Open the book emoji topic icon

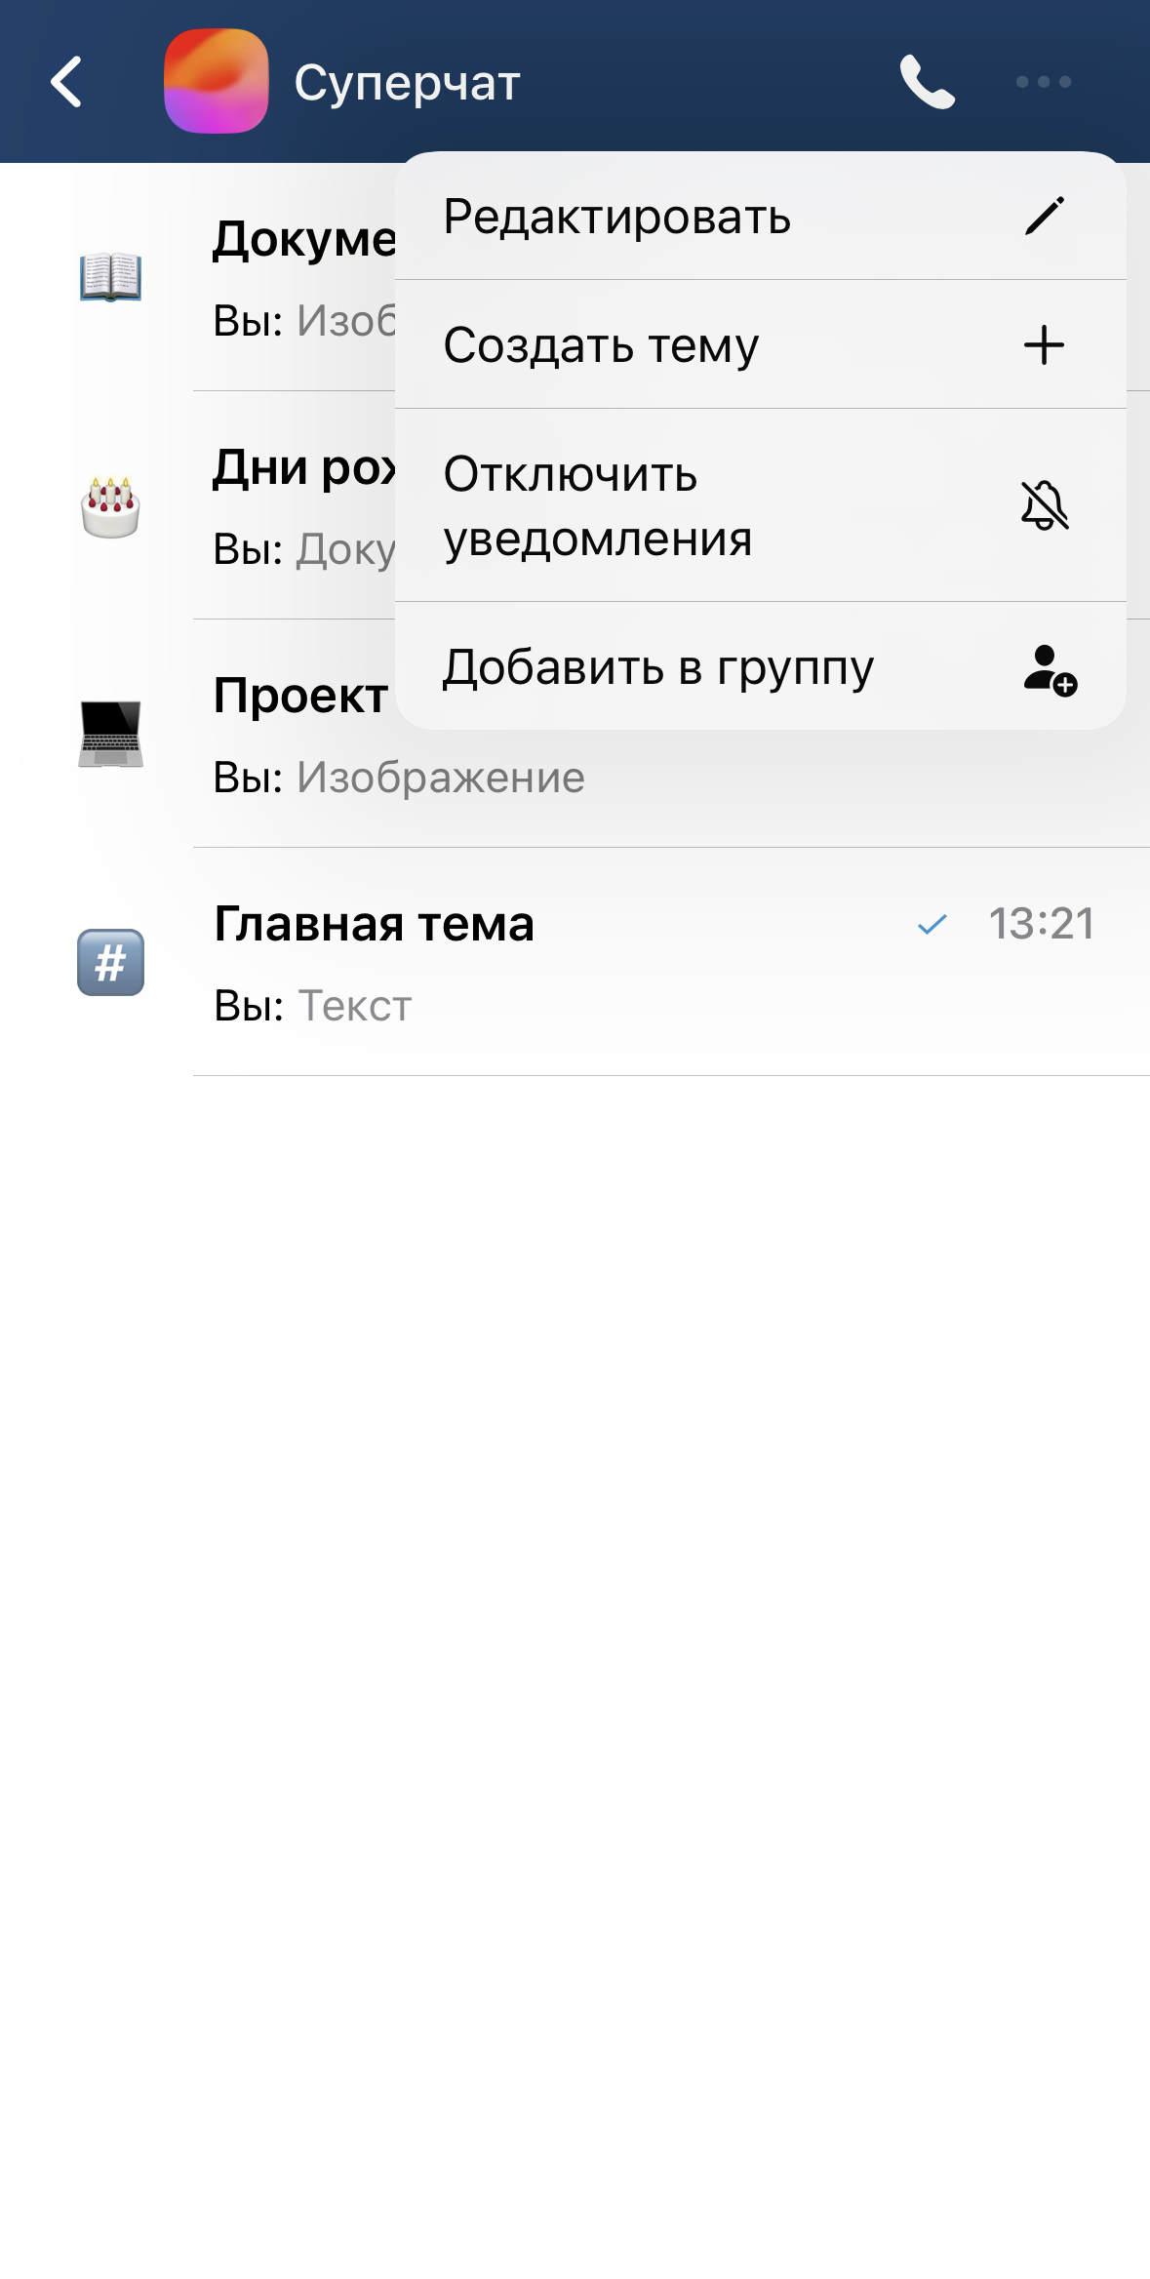click(110, 277)
